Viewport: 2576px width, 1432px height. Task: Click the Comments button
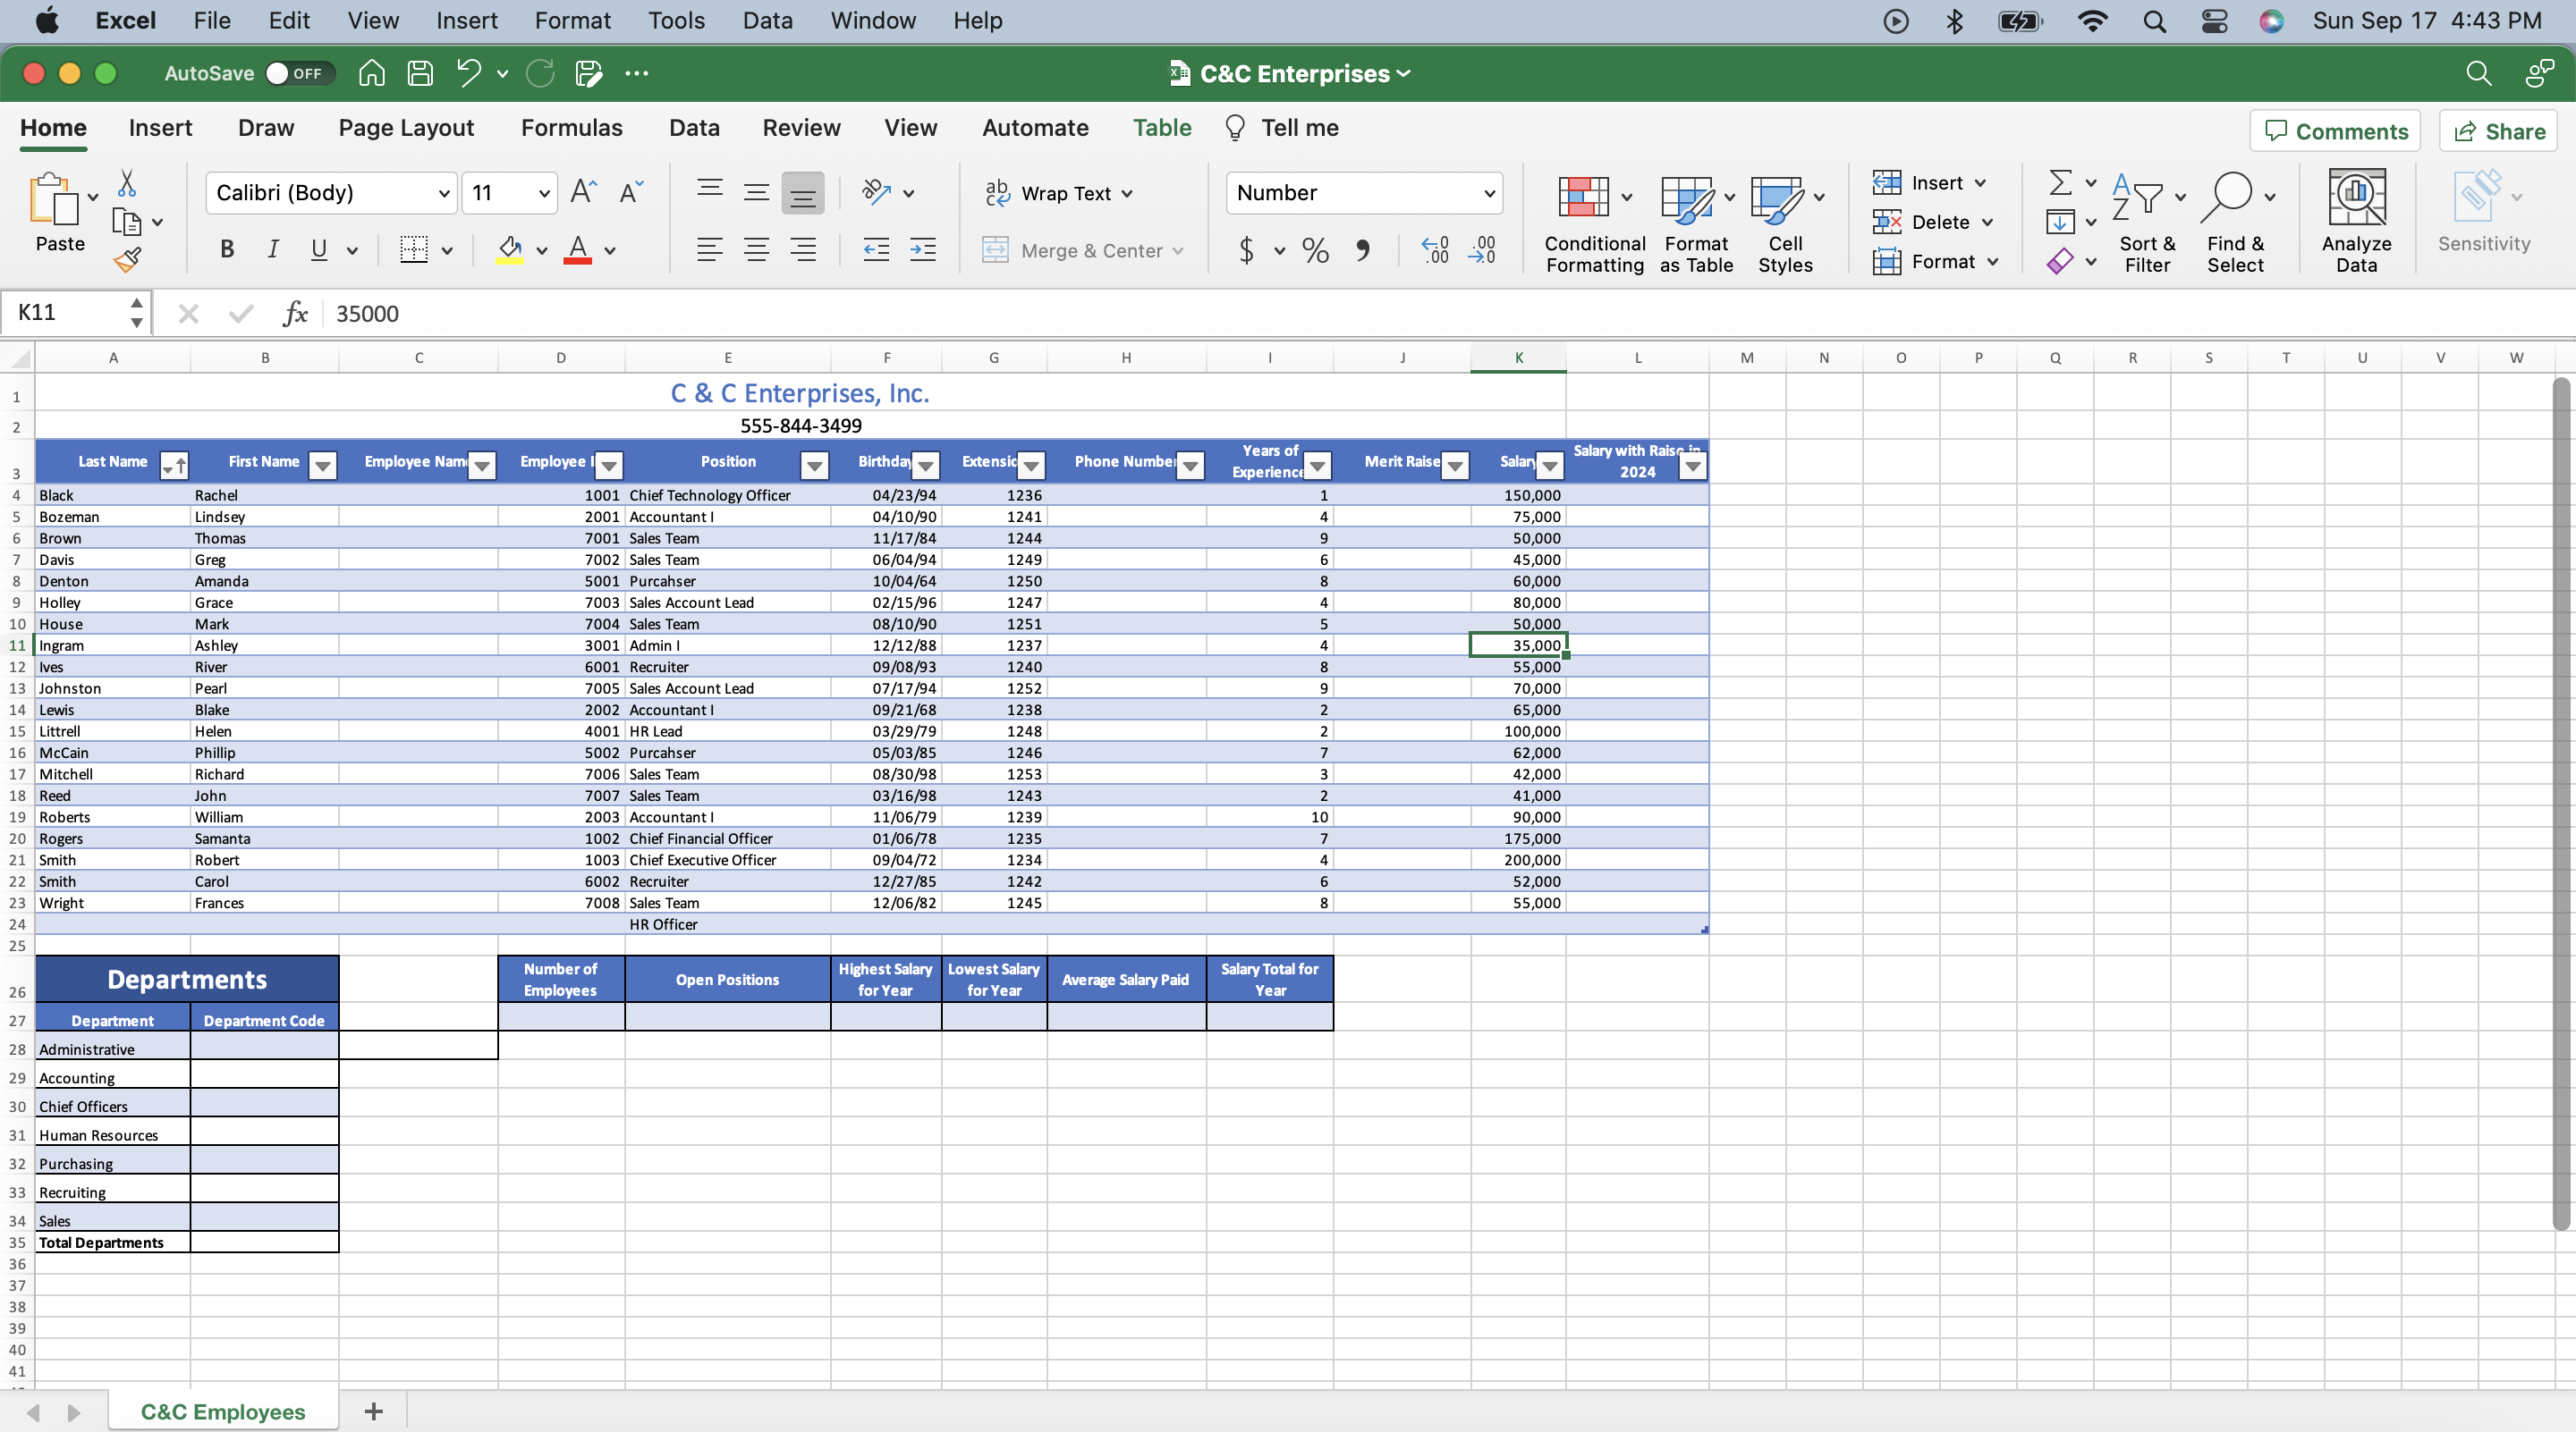[x=2335, y=131]
